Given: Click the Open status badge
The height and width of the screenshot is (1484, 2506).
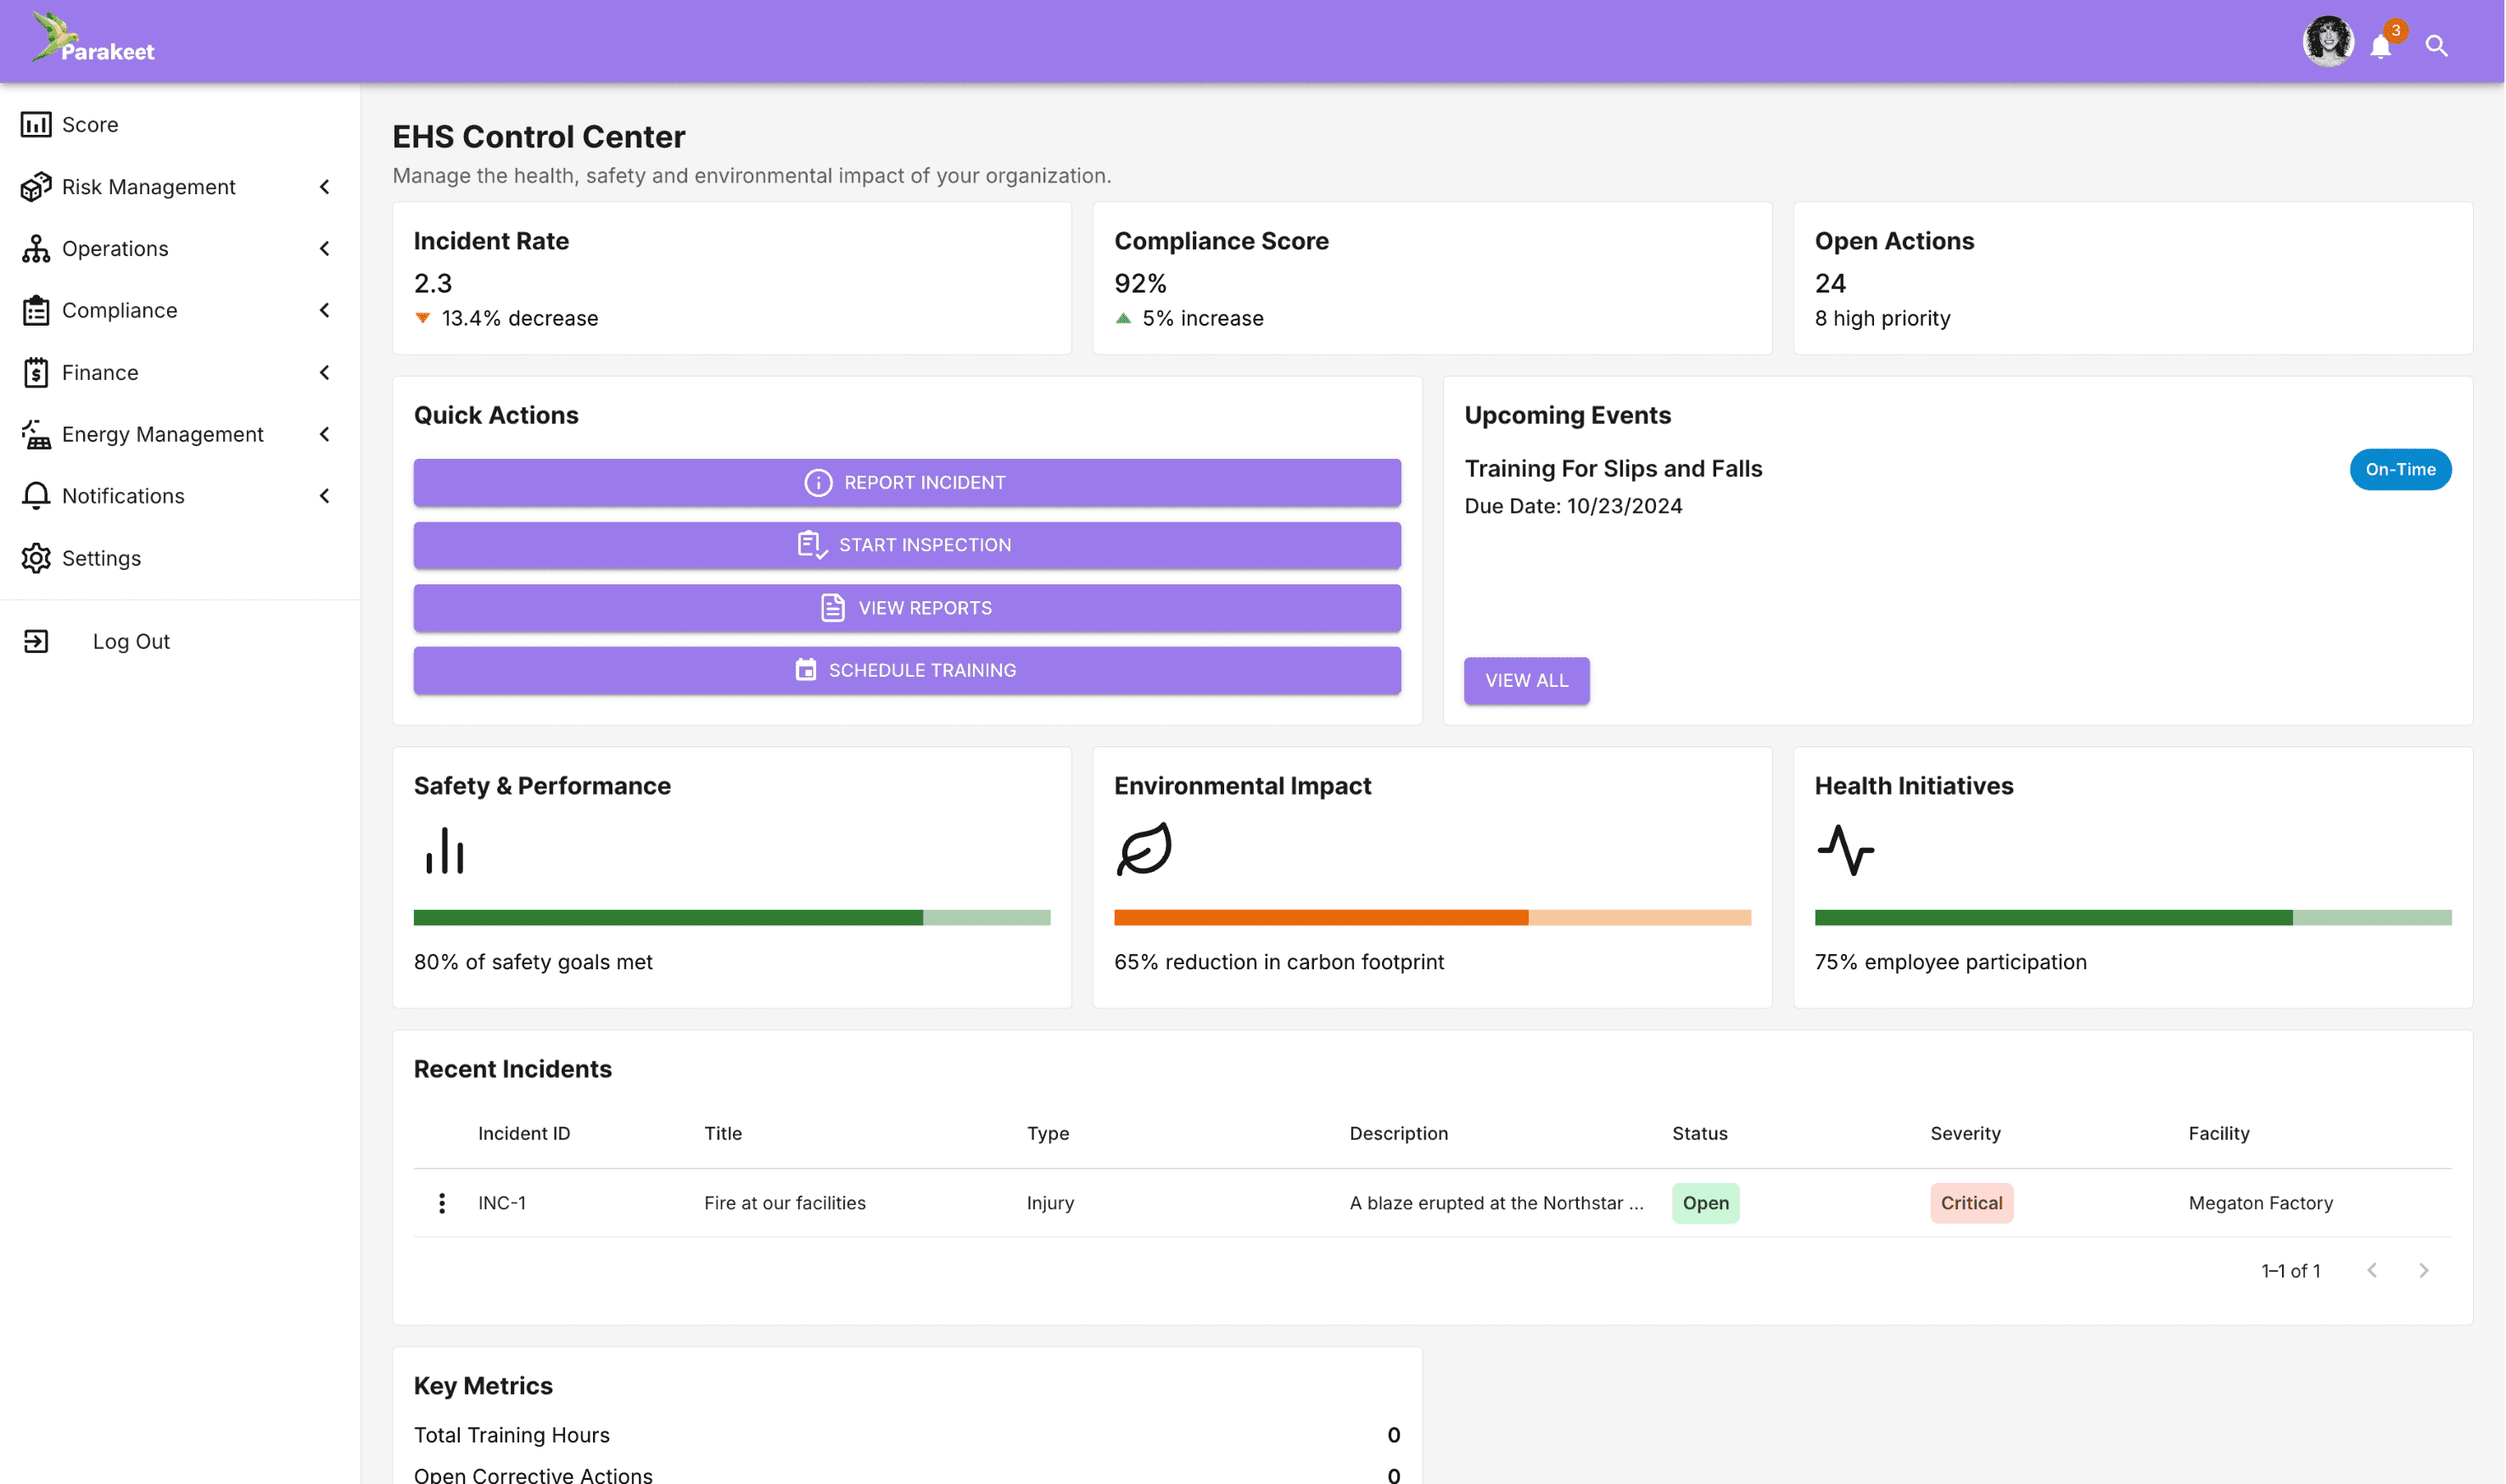Looking at the screenshot, I should pos(1706,1203).
